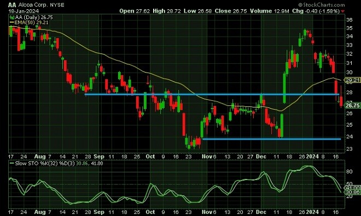Image resolution: width=361 pixels, height=216 pixels.
Task: Click the Close 26.75 header value
Action: coord(231,11)
